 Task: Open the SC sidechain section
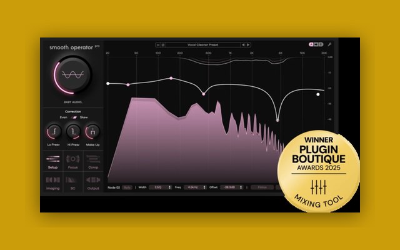[73, 182]
